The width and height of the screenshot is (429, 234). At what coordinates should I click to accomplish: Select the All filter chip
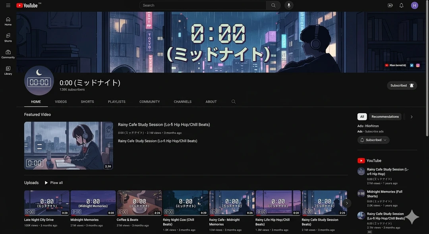point(362,117)
